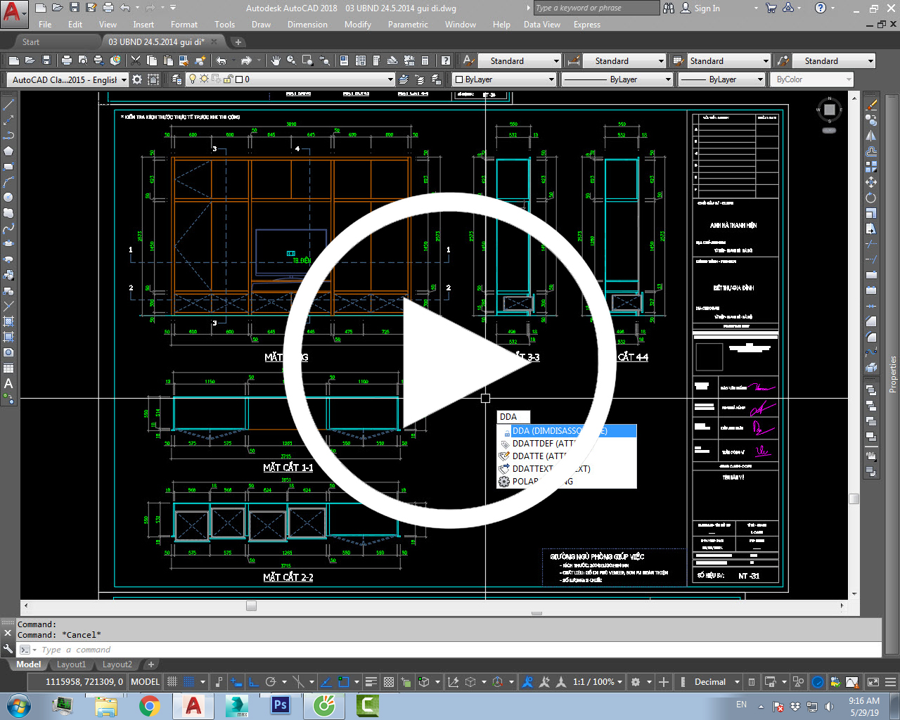This screenshot has height=720, width=900.
Task: Toggle Ortho mode in status bar
Action: pos(253,681)
